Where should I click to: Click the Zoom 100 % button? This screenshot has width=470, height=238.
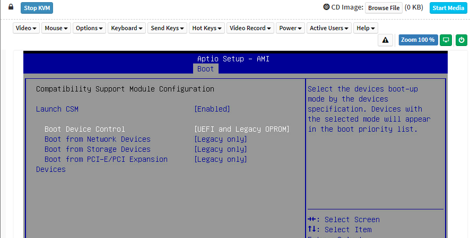click(x=418, y=40)
